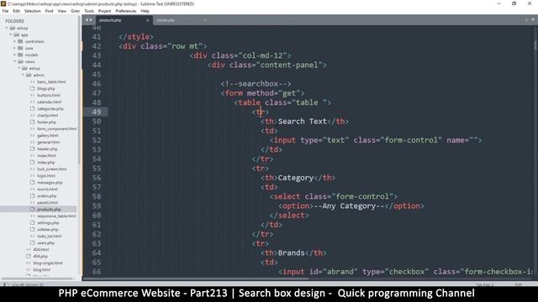This screenshot has width=538, height=302.
Task: Open blog-single.html in sidebar
Action: pos(48,263)
